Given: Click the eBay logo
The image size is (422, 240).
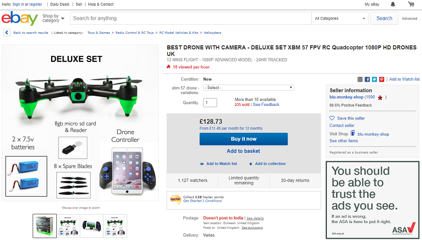Looking at the screenshot, I should tap(19, 19).
